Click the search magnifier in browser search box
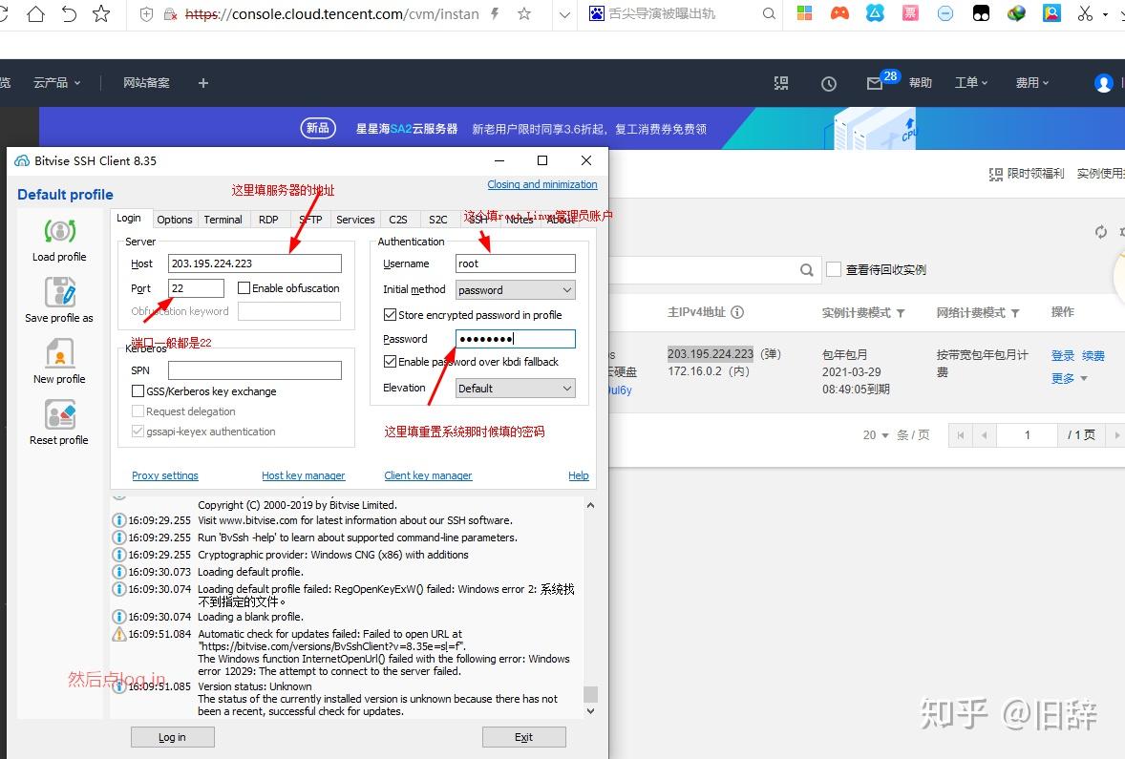1125x759 pixels. (769, 13)
